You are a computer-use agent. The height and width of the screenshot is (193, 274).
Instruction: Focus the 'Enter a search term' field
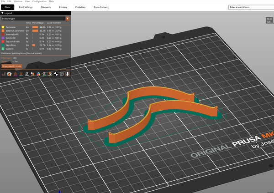[x=251, y=7]
